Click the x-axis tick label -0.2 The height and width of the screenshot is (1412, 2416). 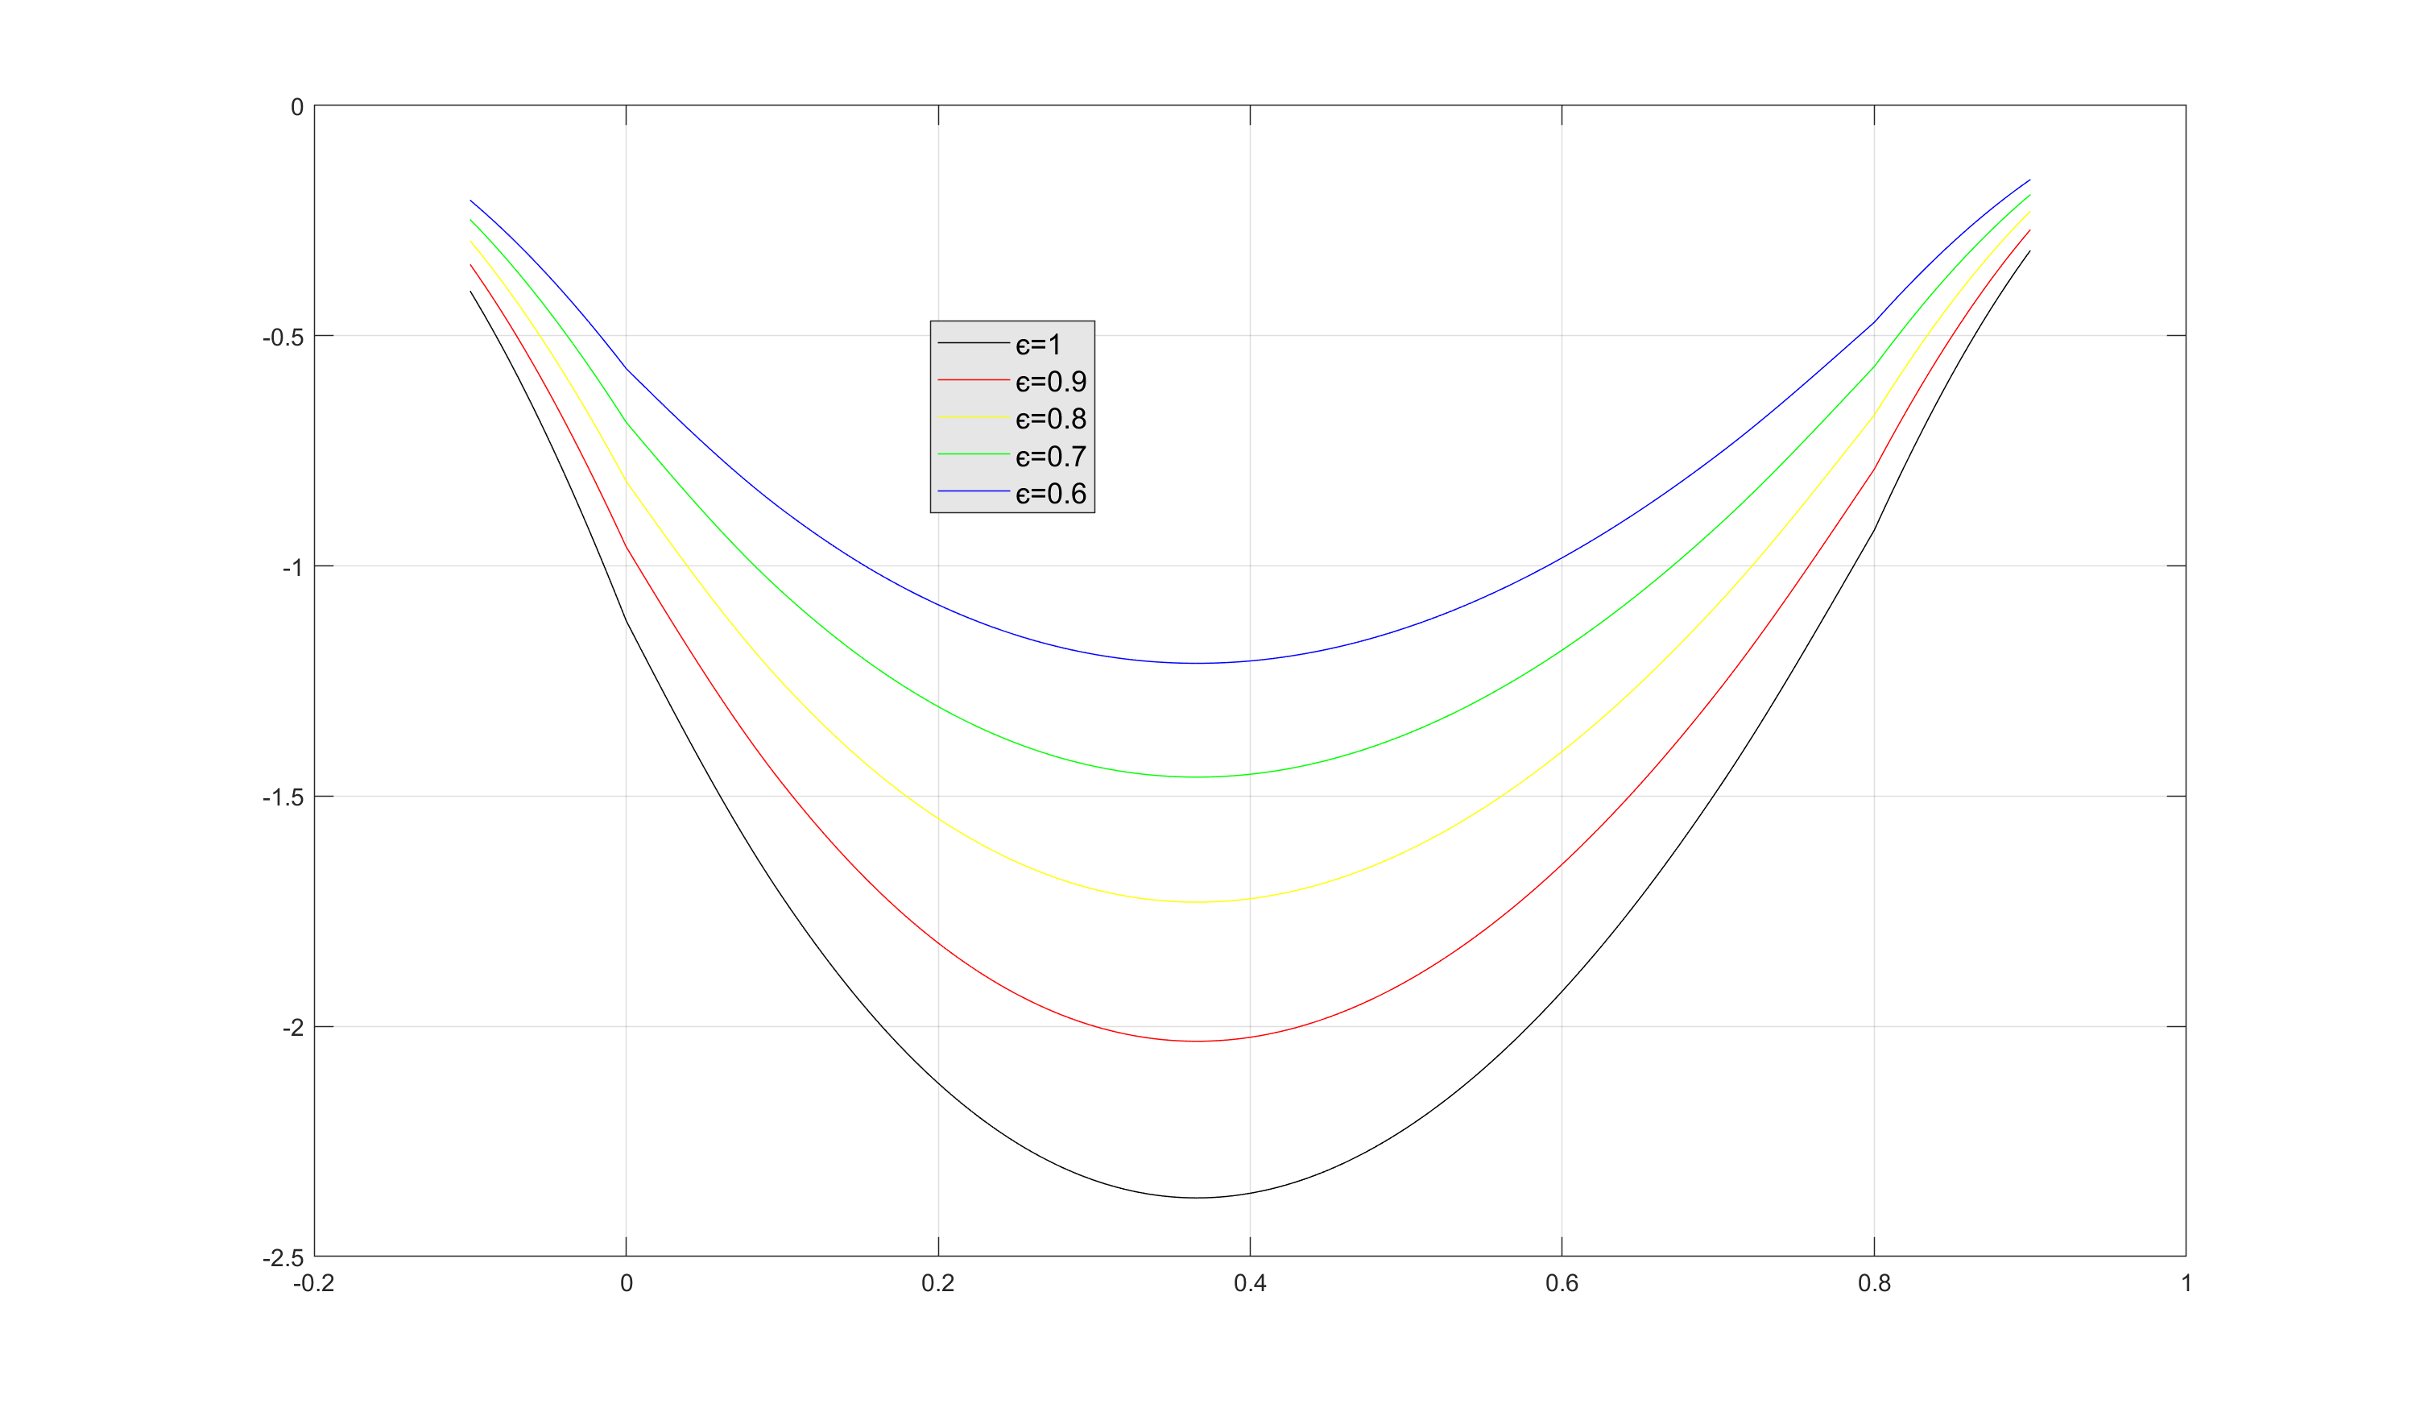click(x=314, y=1284)
